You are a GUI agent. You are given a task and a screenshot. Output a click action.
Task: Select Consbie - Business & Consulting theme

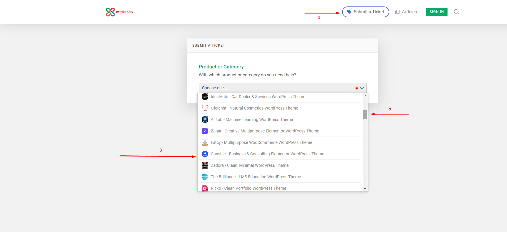pyautogui.click(x=280, y=154)
